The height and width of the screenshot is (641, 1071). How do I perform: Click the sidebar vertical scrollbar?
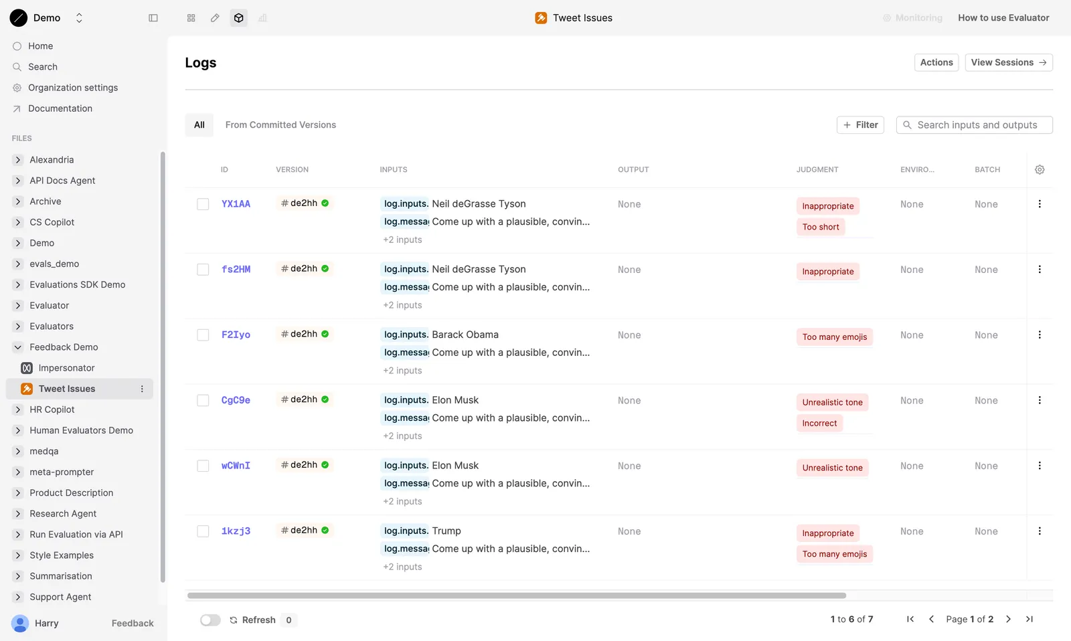click(x=163, y=367)
